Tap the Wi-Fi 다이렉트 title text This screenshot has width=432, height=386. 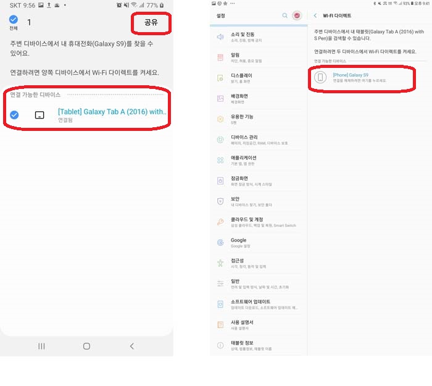[337, 15]
